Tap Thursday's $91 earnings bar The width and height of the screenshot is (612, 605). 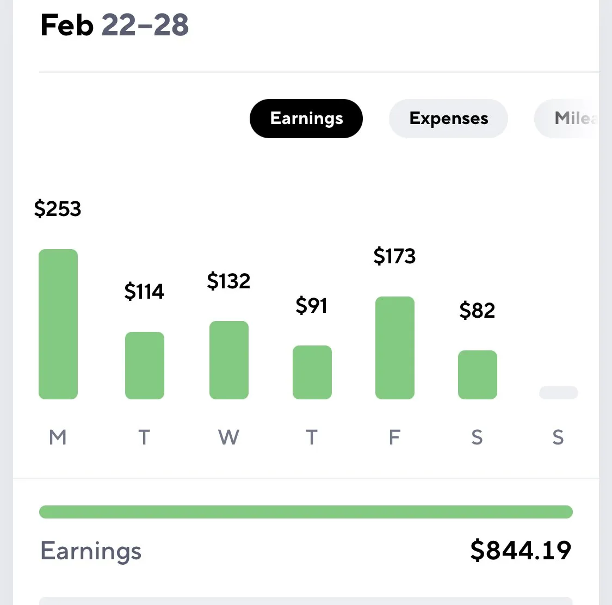coord(312,372)
